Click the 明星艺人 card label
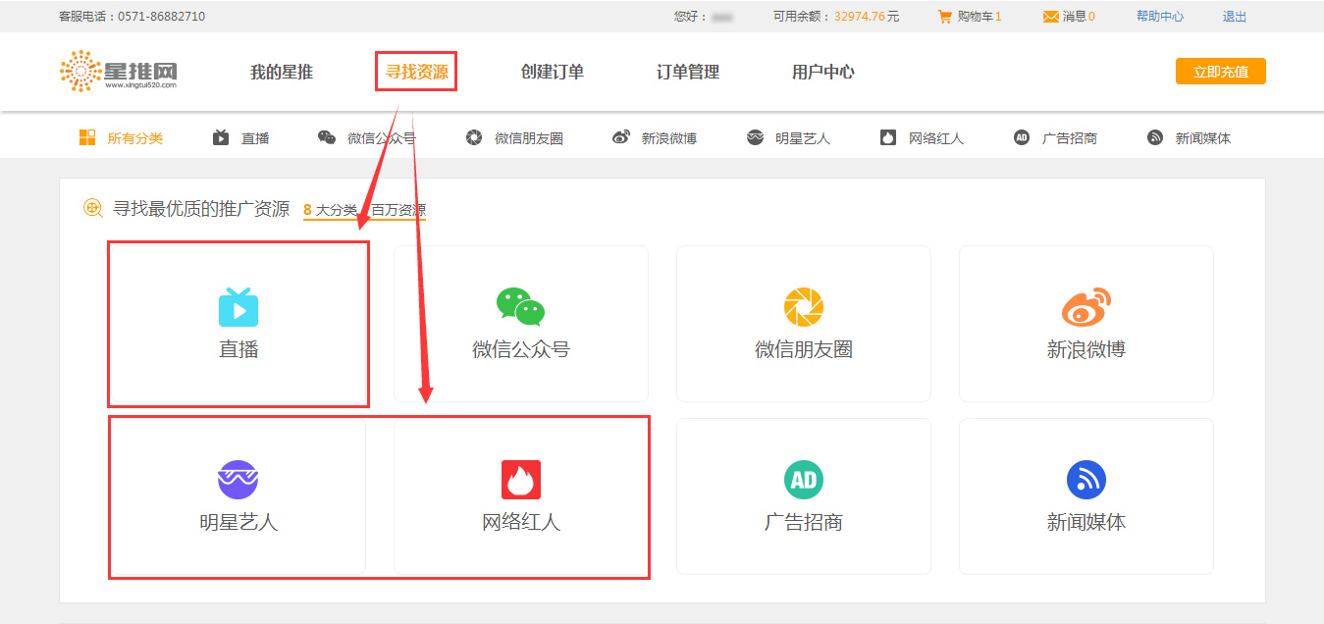Screen dimensions: 1324x624 pos(238,522)
